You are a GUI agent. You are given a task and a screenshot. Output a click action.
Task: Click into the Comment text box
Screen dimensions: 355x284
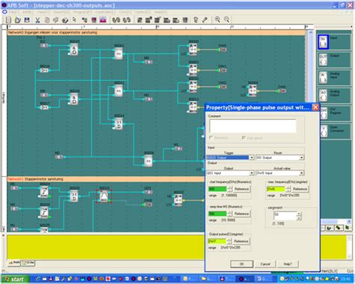[252, 126]
